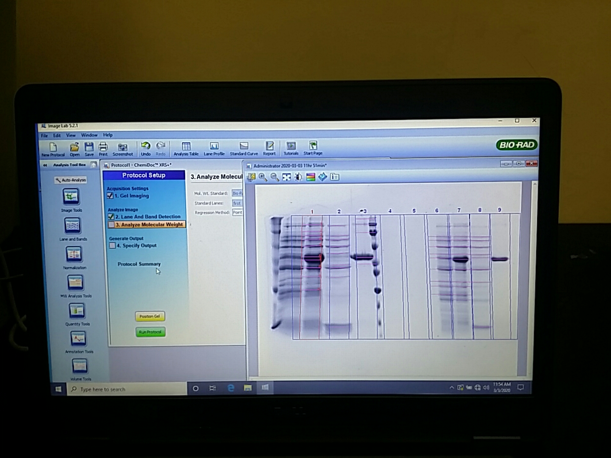Open the Window menu
Viewport: 611px width, 458px height.
[89, 135]
